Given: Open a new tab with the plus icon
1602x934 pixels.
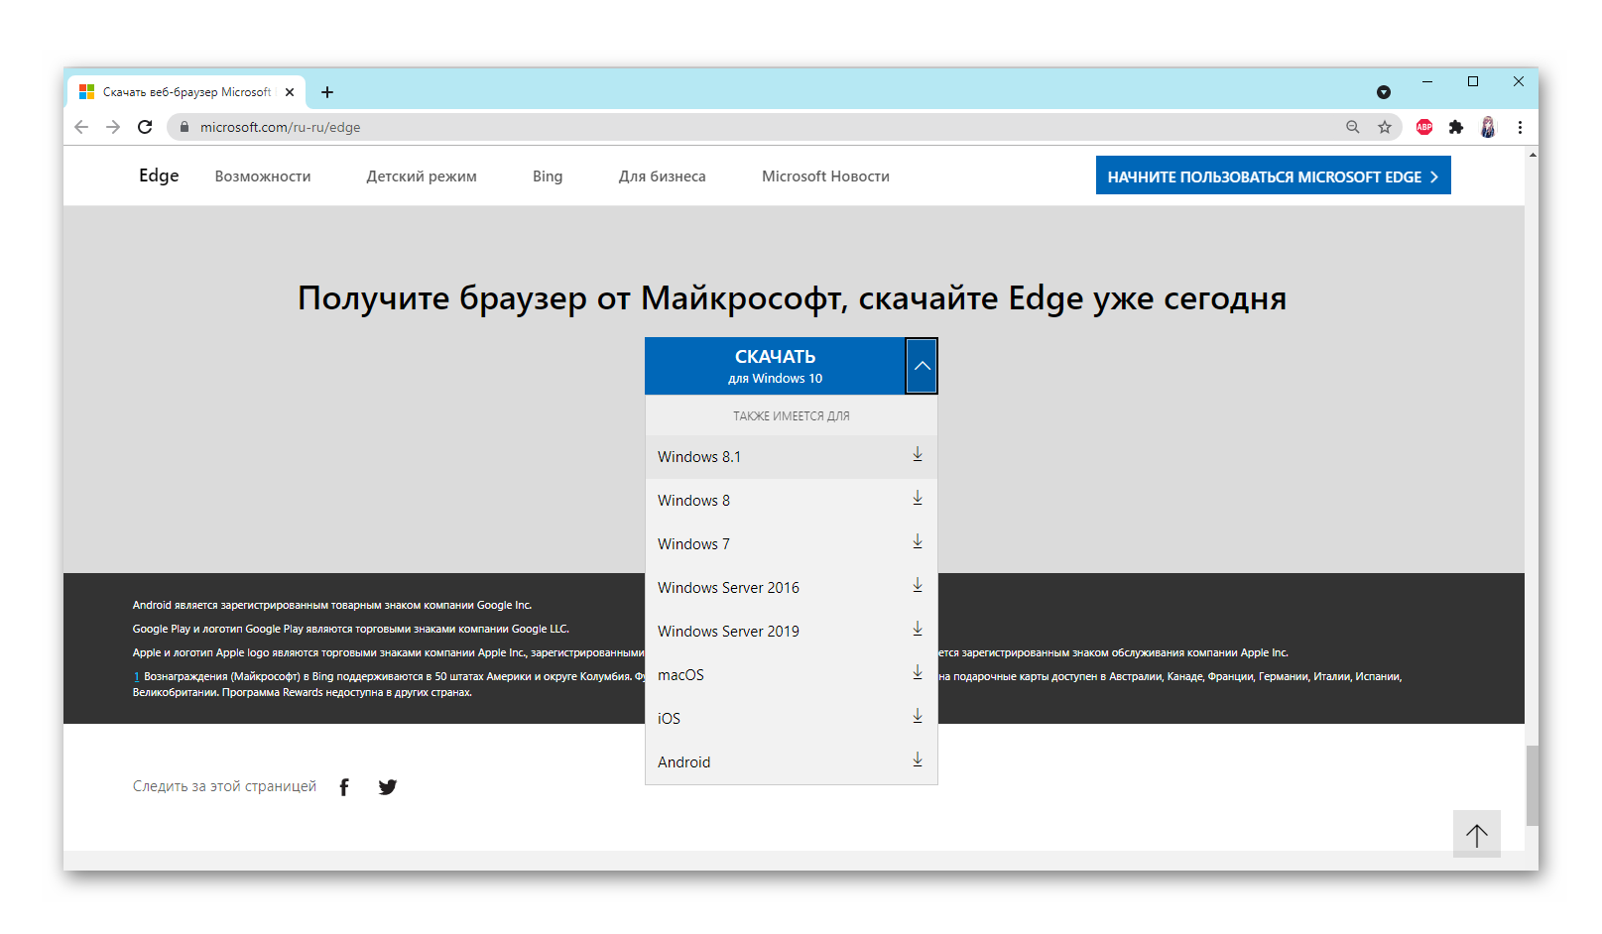Looking at the screenshot, I should pyautogui.click(x=327, y=92).
